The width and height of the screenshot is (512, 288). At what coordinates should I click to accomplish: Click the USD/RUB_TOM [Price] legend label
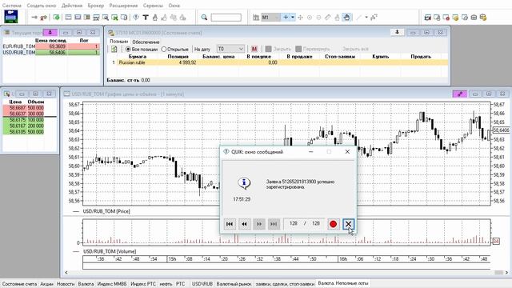coord(106,211)
